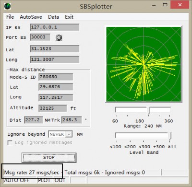Screen dimensions: 192x187
Task: Maximize the SBSplotter window
Action: pos(165,5)
